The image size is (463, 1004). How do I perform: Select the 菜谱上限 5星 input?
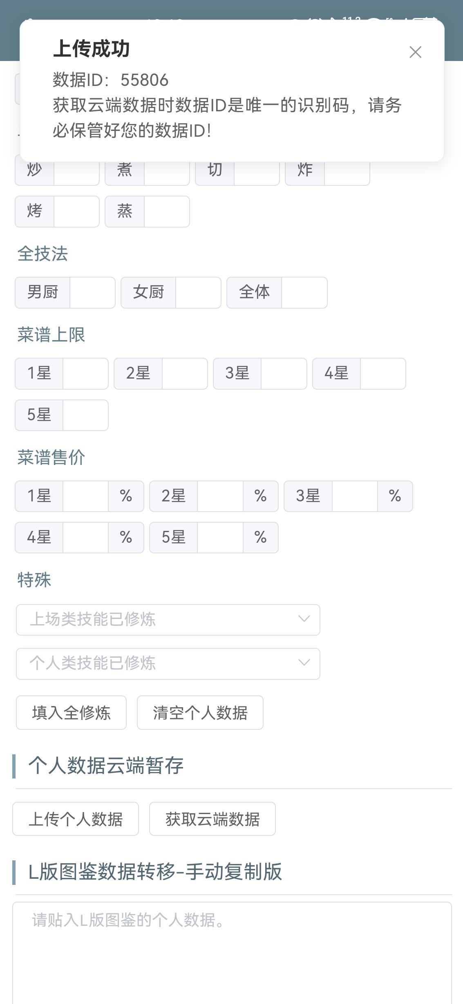point(85,415)
